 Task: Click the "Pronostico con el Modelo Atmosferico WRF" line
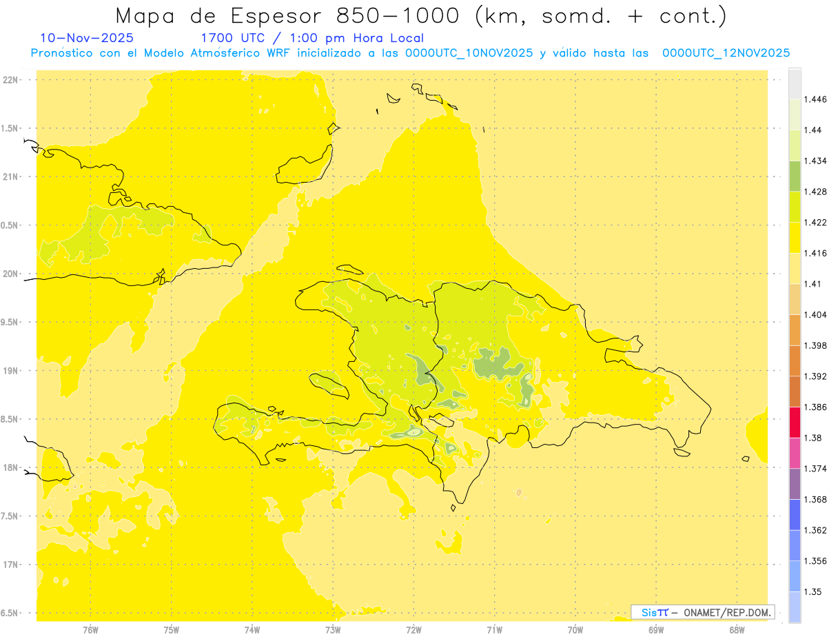click(x=409, y=53)
